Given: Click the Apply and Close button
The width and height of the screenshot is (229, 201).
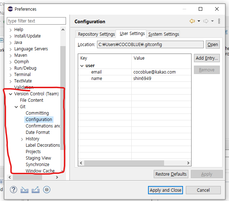Looking at the screenshot, I should (x=166, y=190).
